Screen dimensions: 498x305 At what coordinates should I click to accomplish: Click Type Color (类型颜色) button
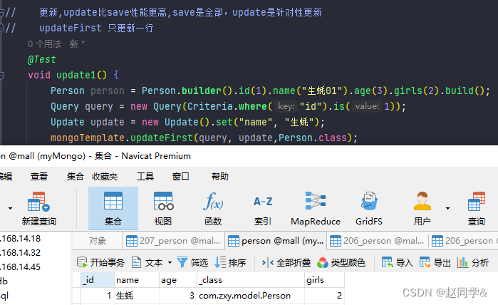coord(341,262)
